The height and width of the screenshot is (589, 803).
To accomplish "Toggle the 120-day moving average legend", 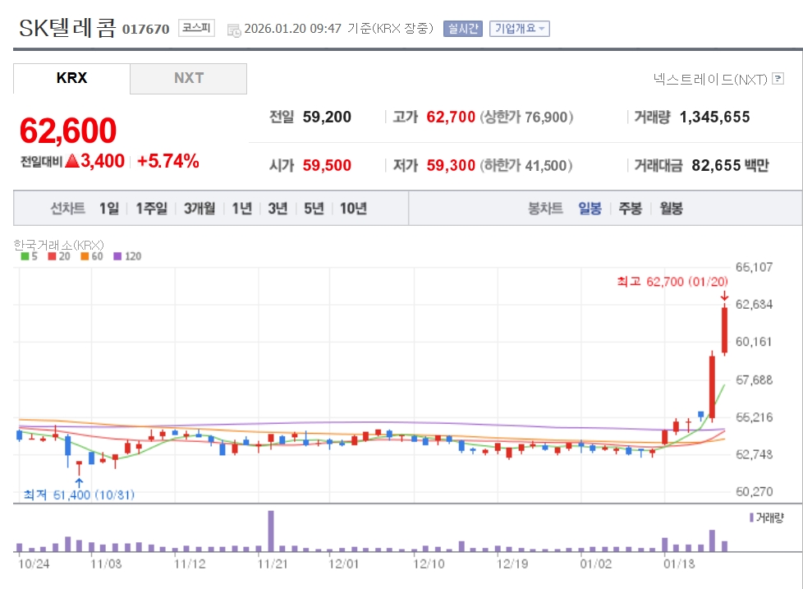I will pyautogui.click(x=126, y=256).
